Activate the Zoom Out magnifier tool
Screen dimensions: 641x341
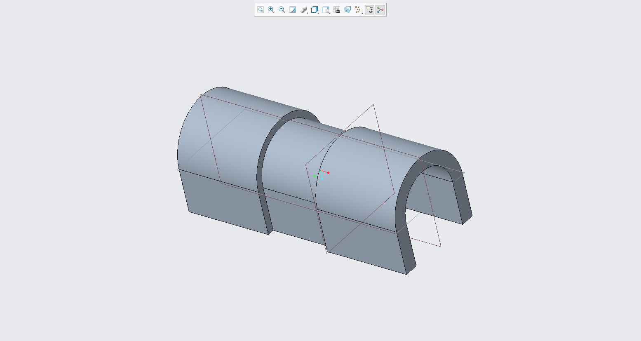pyautogui.click(x=282, y=9)
